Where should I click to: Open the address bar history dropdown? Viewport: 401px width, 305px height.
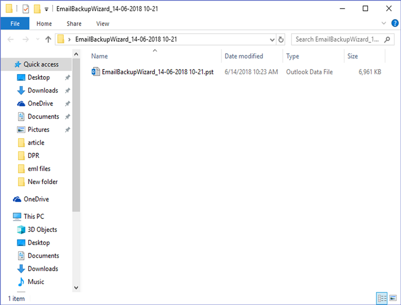pos(272,40)
